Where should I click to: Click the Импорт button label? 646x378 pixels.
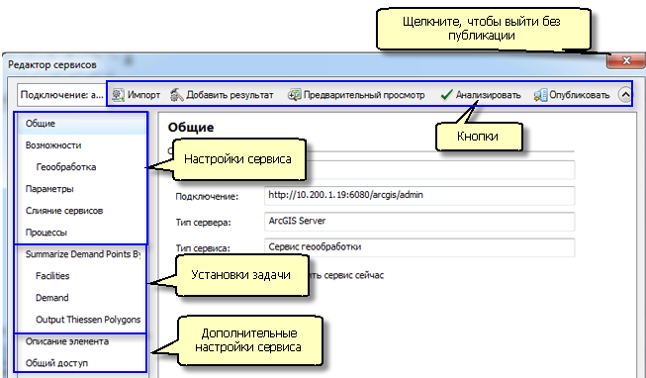pos(143,95)
